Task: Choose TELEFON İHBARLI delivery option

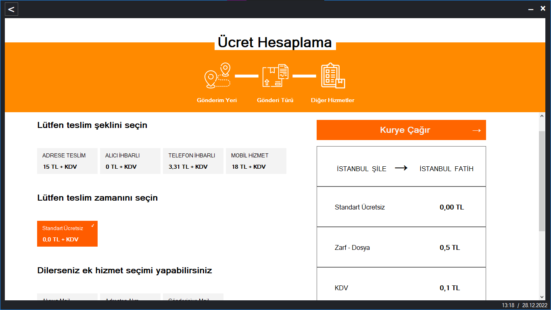Action: 193,161
